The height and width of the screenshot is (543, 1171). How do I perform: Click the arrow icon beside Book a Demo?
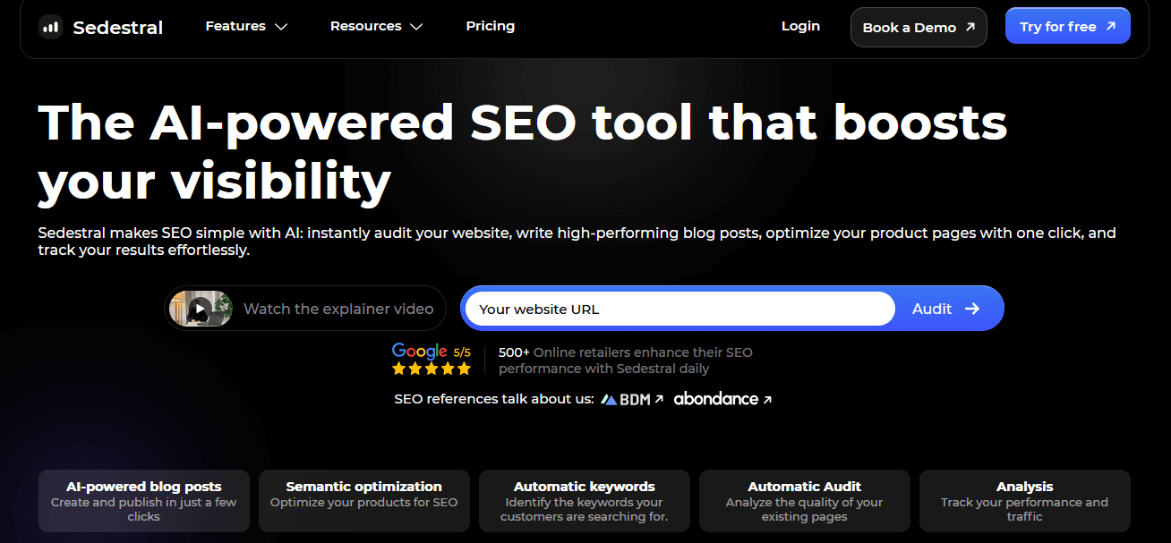[x=970, y=27]
